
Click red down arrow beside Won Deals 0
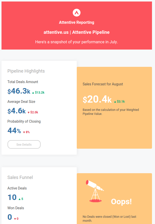(15, 219)
